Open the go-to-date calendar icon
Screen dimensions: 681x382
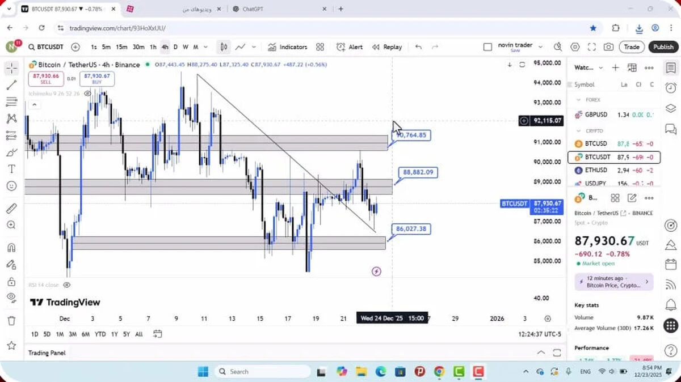(158, 334)
